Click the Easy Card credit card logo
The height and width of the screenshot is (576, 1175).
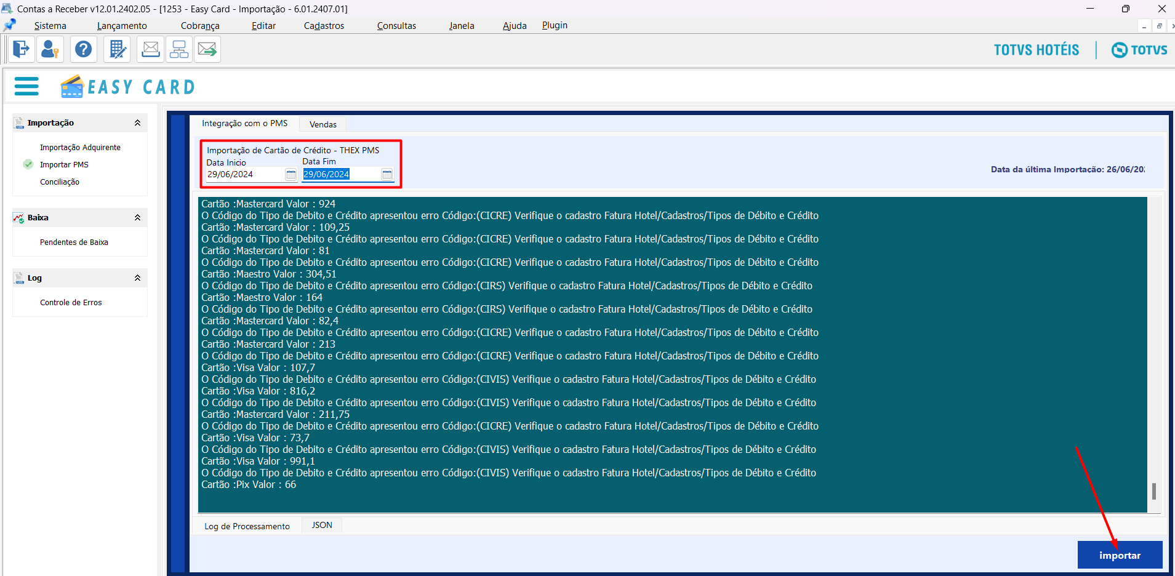[x=72, y=86]
